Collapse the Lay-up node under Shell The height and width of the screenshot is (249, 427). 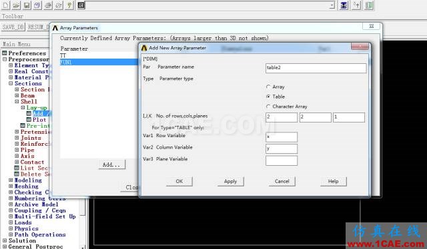tap(23, 108)
